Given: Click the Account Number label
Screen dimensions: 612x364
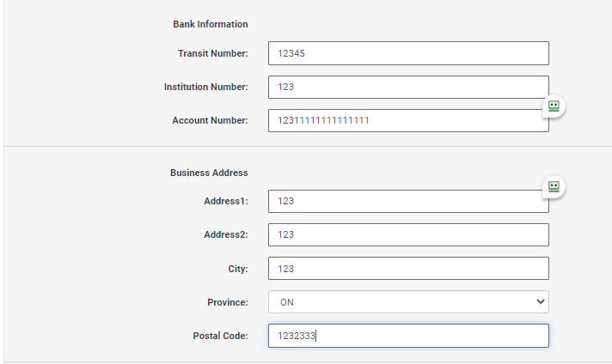Looking at the screenshot, I should [x=210, y=120].
